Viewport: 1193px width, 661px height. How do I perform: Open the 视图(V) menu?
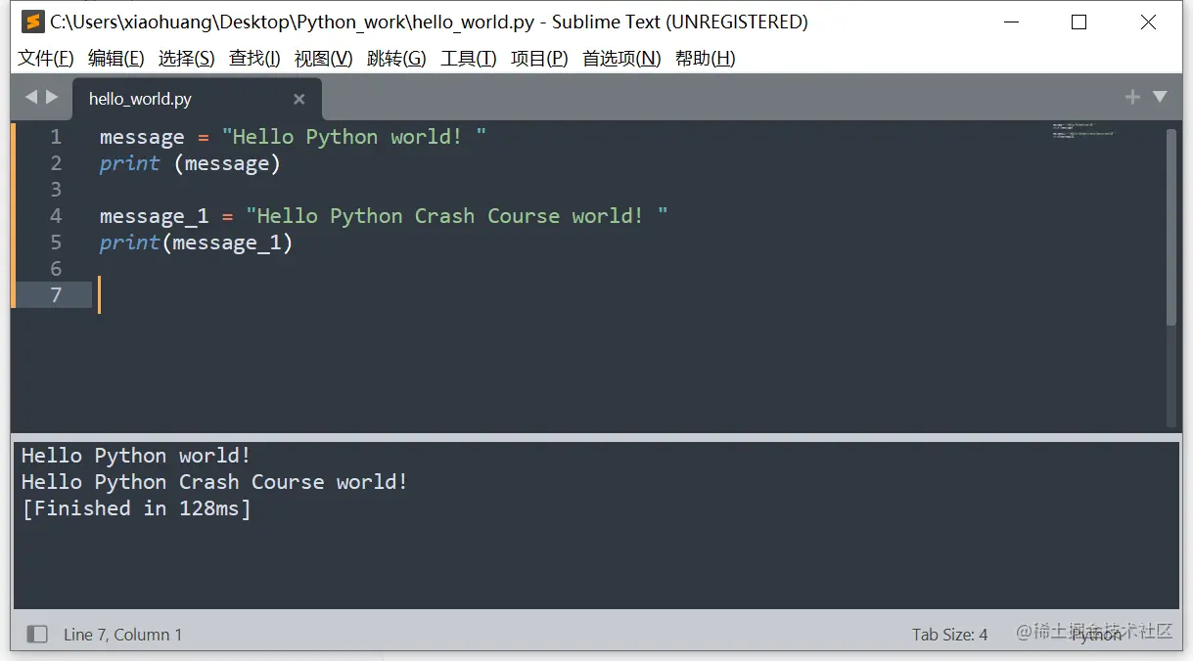tap(324, 59)
